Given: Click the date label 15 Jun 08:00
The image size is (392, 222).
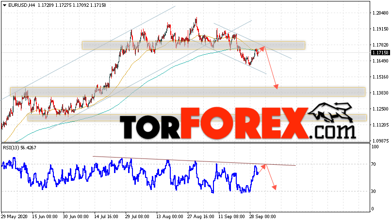Looking at the screenshot, I should [x=45, y=217].
